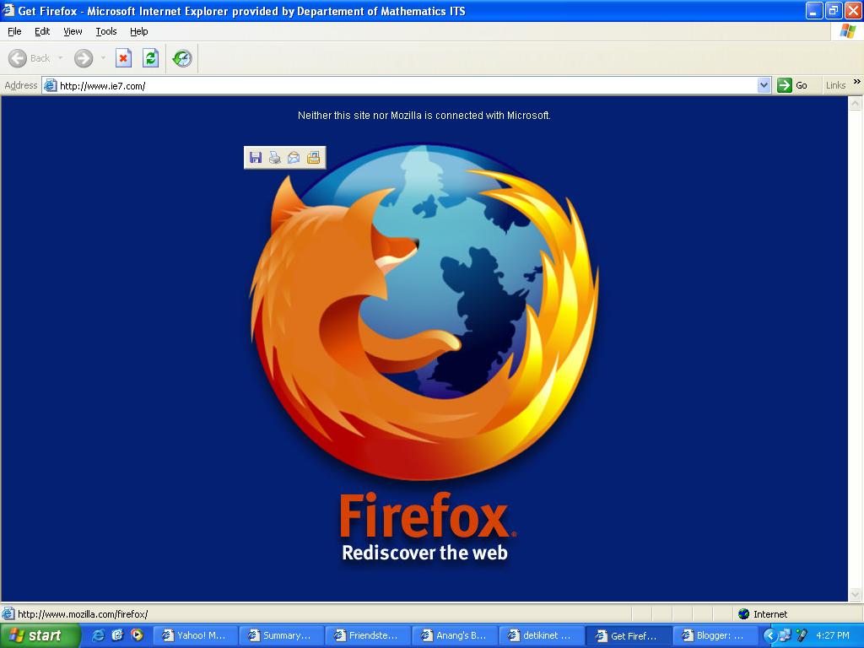Open the Help menu
864x648 pixels.
pos(139,31)
